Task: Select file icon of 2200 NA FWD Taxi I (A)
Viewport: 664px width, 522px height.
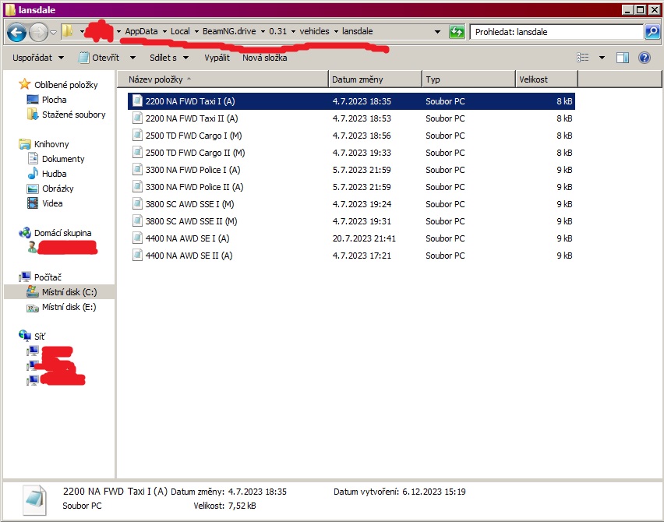Action: pyautogui.click(x=137, y=101)
